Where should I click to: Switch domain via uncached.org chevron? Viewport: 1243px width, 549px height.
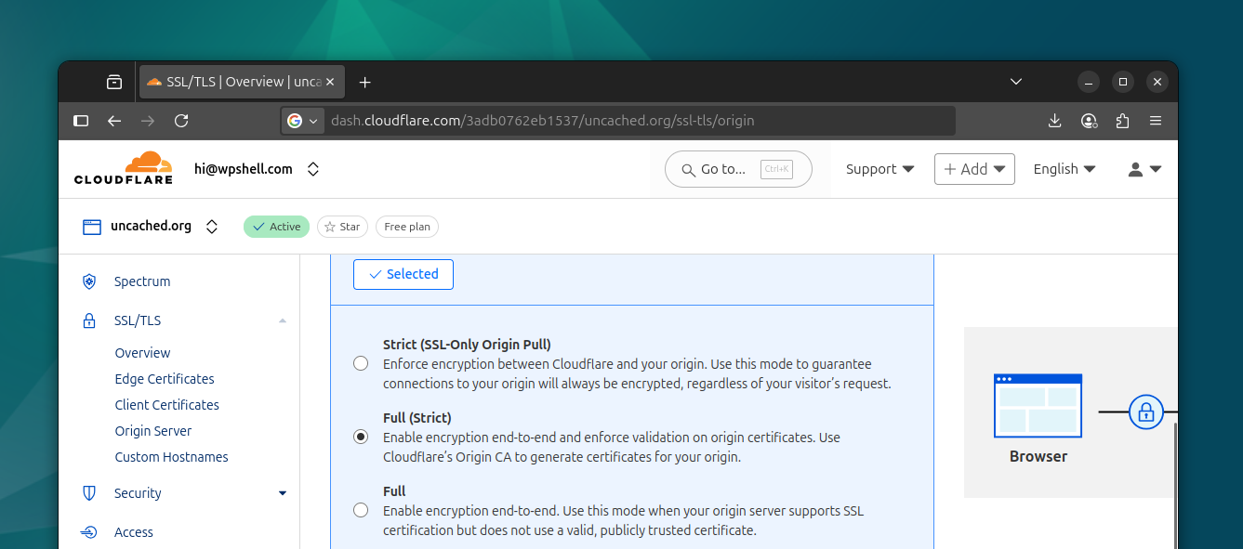pos(212,227)
